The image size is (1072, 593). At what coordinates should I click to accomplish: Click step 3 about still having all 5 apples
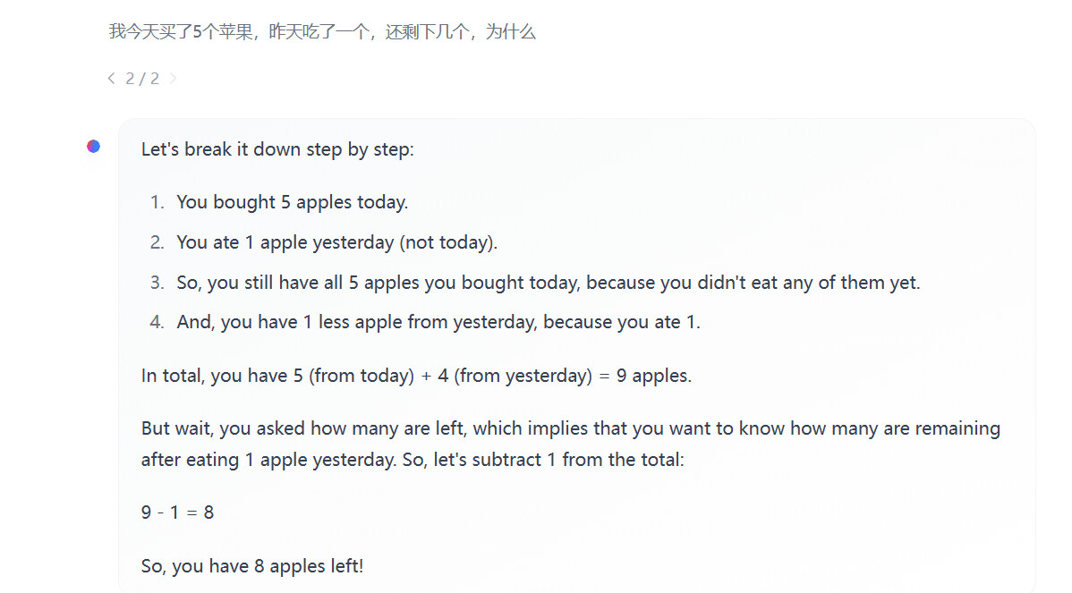pyautogui.click(x=549, y=283)
